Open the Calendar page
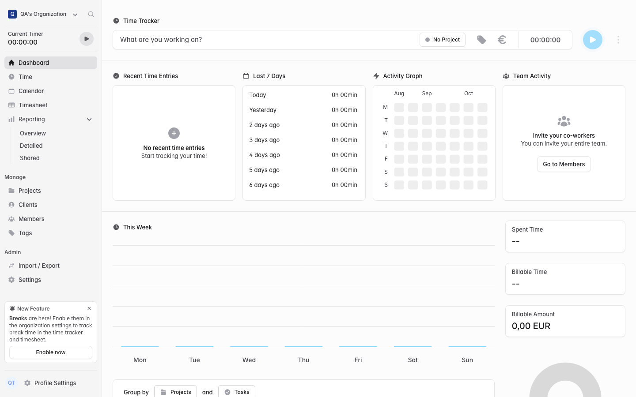Screen dimensions: 636x397 51,91
